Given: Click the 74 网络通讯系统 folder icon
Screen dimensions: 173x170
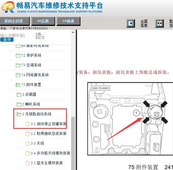Looking at the screenshot, I should (x=18, y=75).
